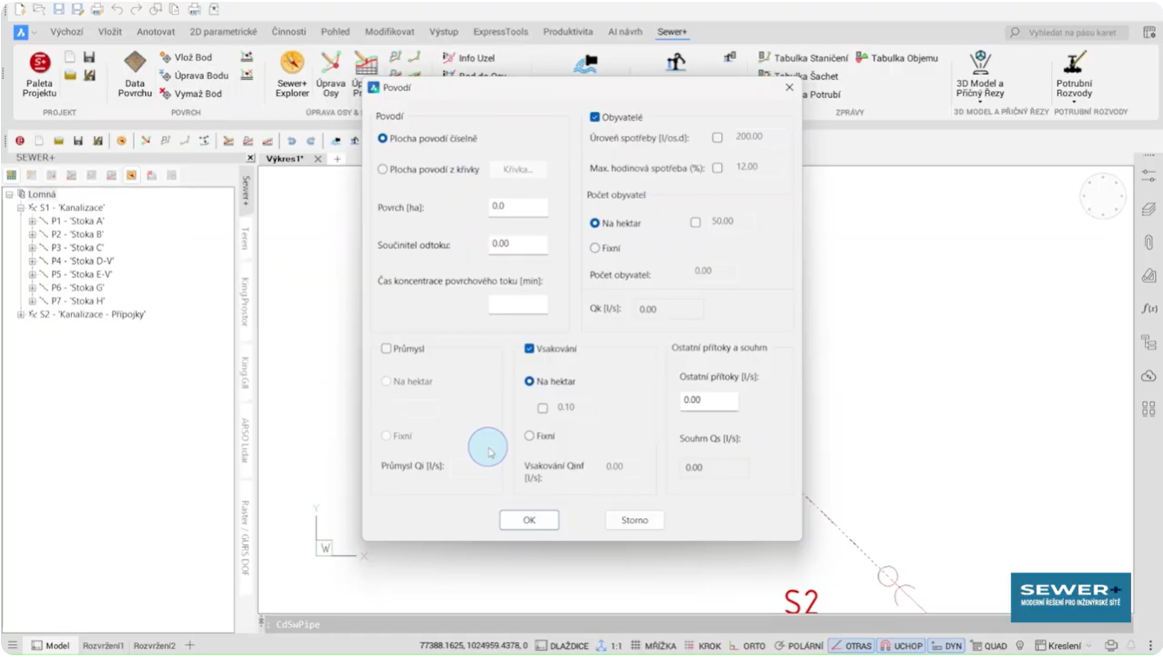The image size is (1163, 657).
Task: Switch to the Modifikovat ribbon tab
Action: click(x=389, y=32)
